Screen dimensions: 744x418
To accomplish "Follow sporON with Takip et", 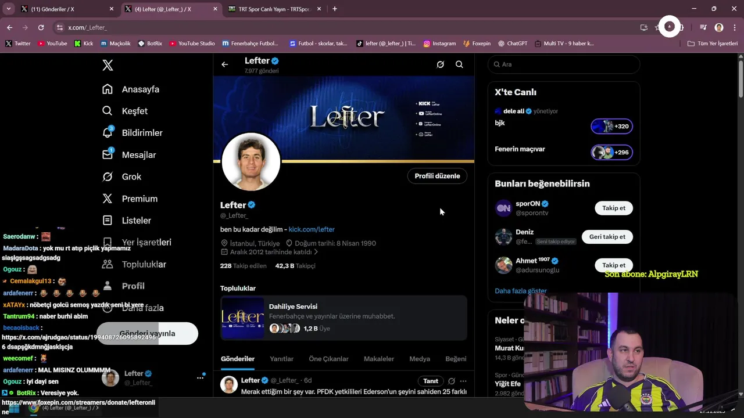I will tap(614, 208).
